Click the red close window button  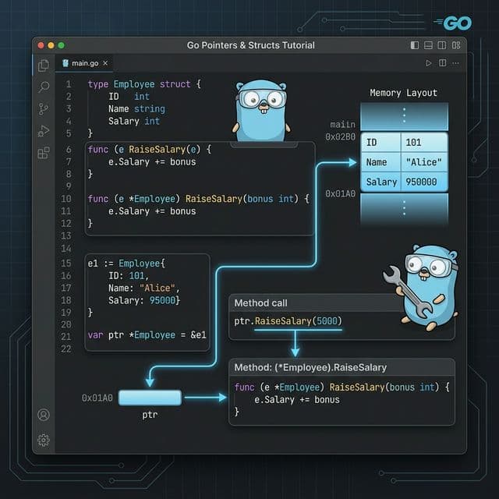pyautogui.click(x=41, y=45)
